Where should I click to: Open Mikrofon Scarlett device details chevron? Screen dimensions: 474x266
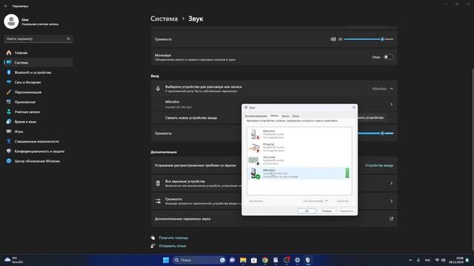click(x=392, y=104)
